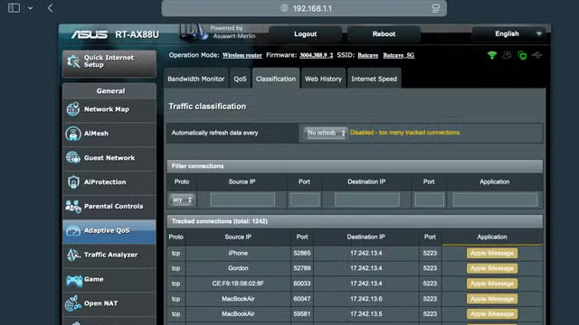Screen dimensions: 579x325
Task: Sort by Proto column header
Action: pos(176,237)
